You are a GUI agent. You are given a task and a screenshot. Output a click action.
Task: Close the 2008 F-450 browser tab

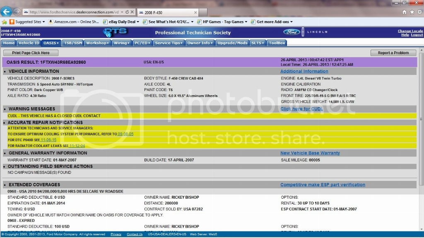click(x=195, y=12)
